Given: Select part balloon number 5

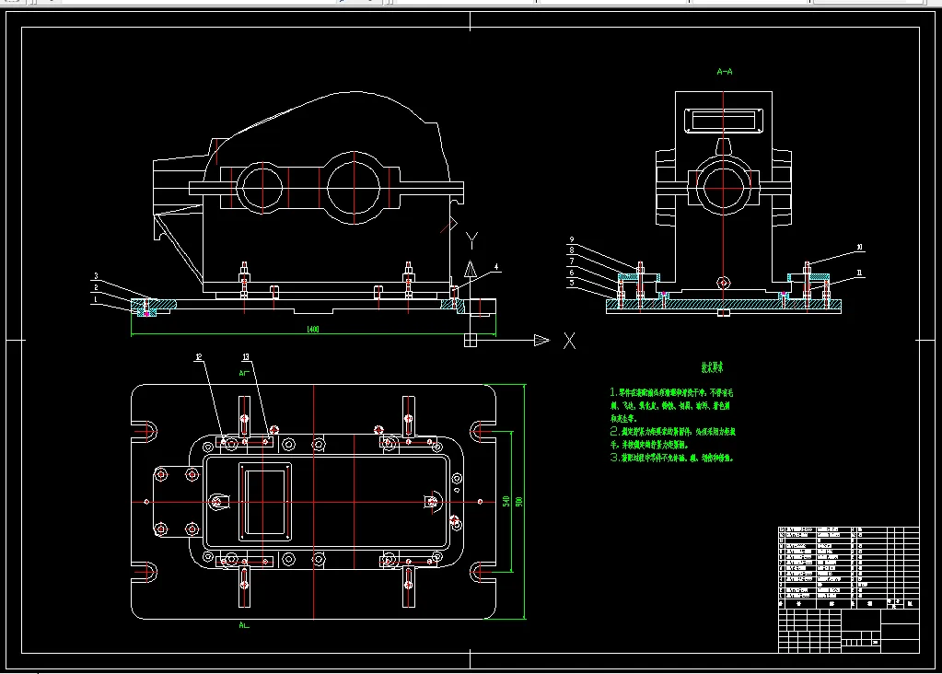Looking at the screenshot, I should click(571, 283).
